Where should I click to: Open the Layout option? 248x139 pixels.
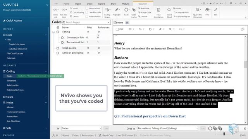click(74, 16)
